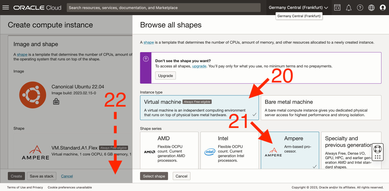Image resolution: width=389 pixels, height=191 pixels.
Task: Open the notifications bell
Action: point(349,8)
